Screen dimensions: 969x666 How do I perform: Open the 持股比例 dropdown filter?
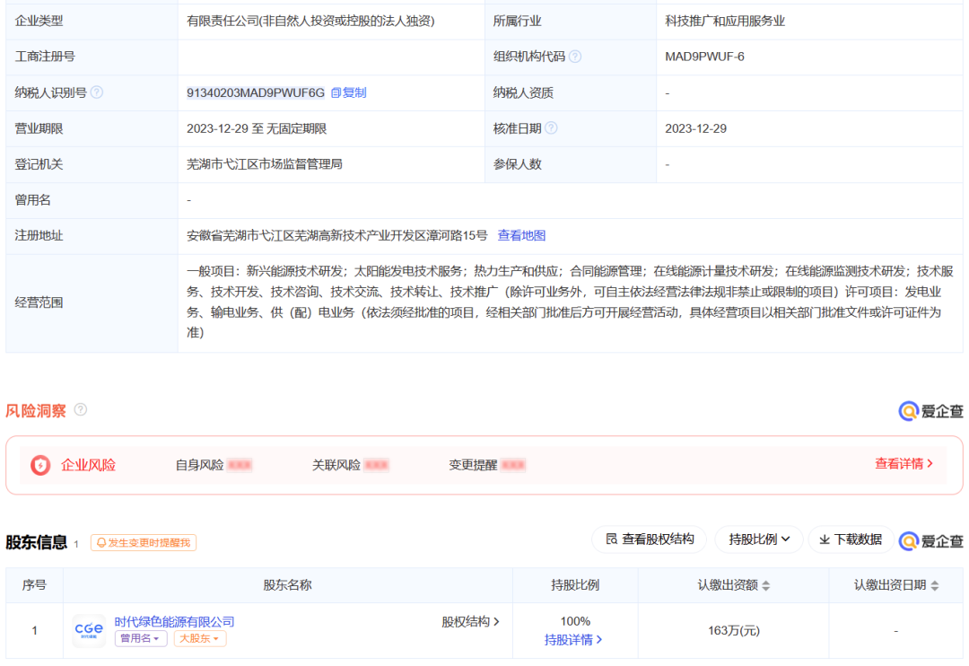(759, 539)
